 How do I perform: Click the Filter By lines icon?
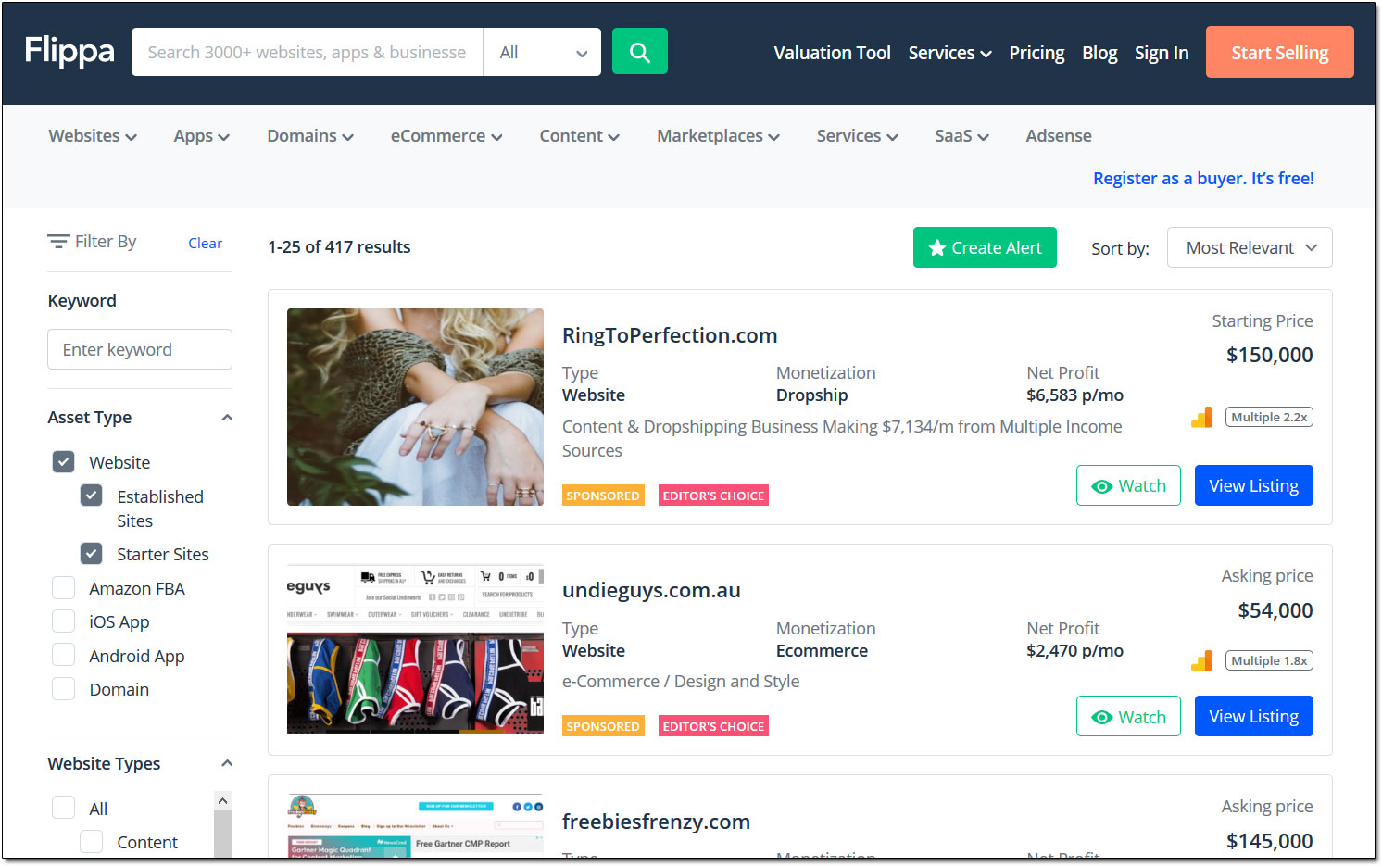pyautogui.click(x=58, y=242)
